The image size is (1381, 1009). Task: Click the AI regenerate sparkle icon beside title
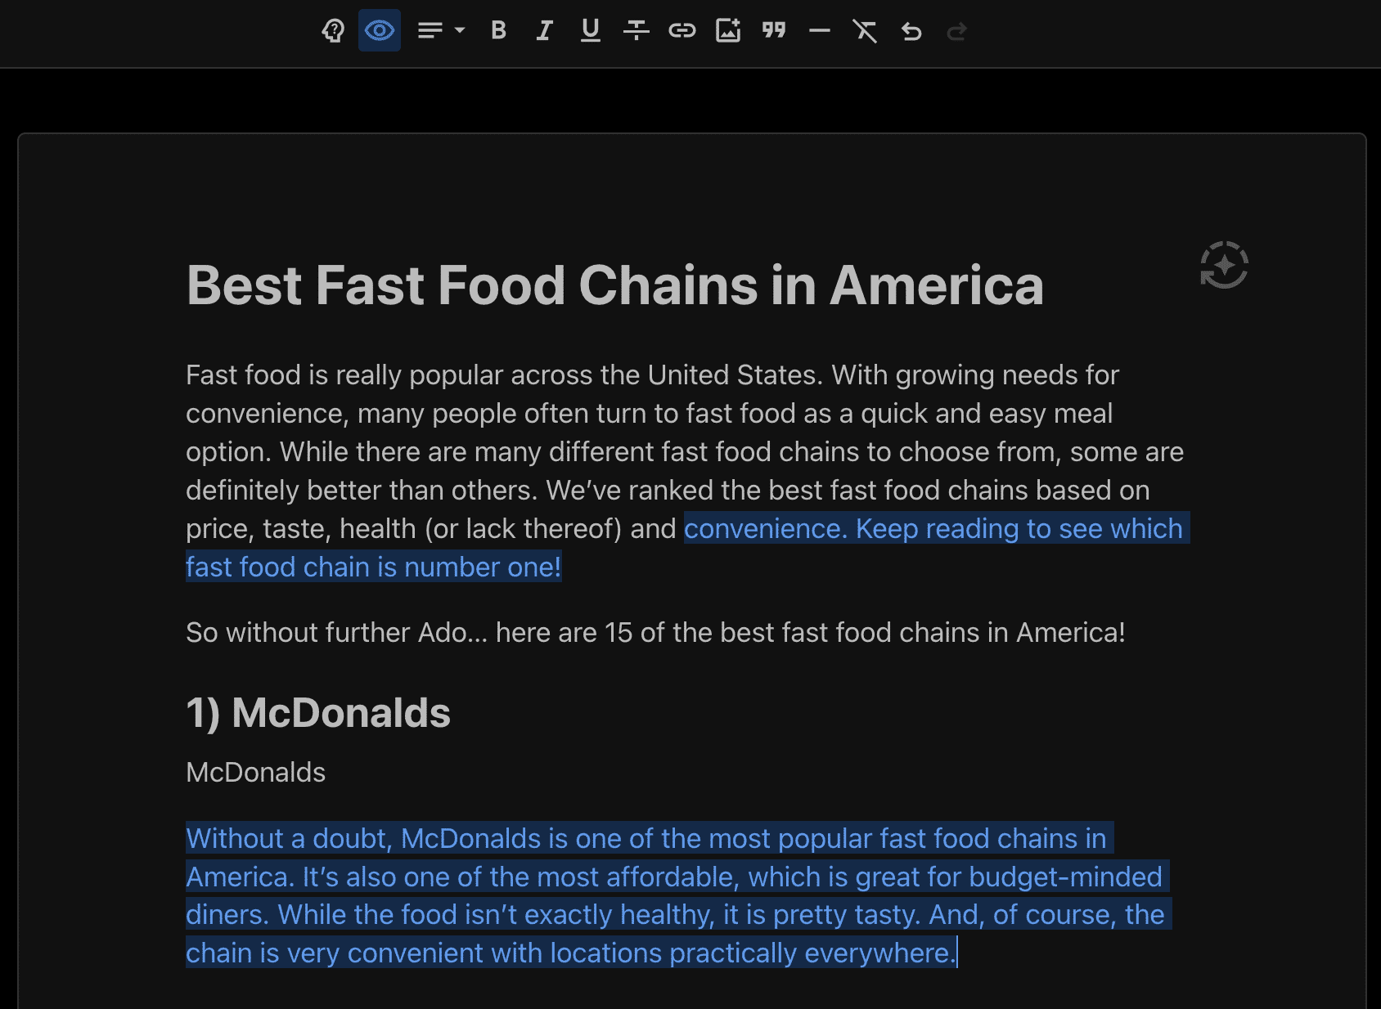click(1224, 265)
